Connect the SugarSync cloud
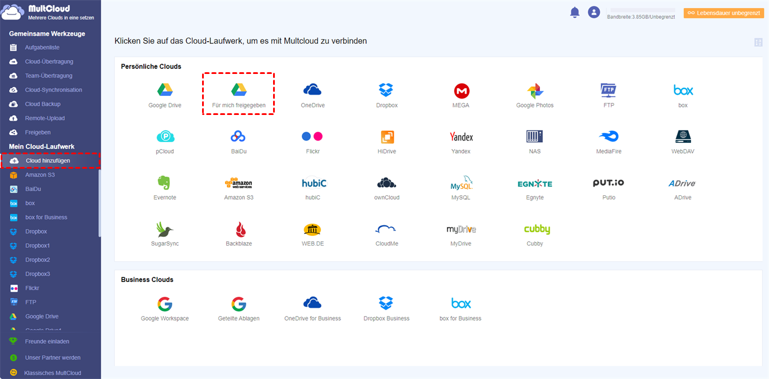Screen dimensions: 769x379 click(x=165, y=234)
